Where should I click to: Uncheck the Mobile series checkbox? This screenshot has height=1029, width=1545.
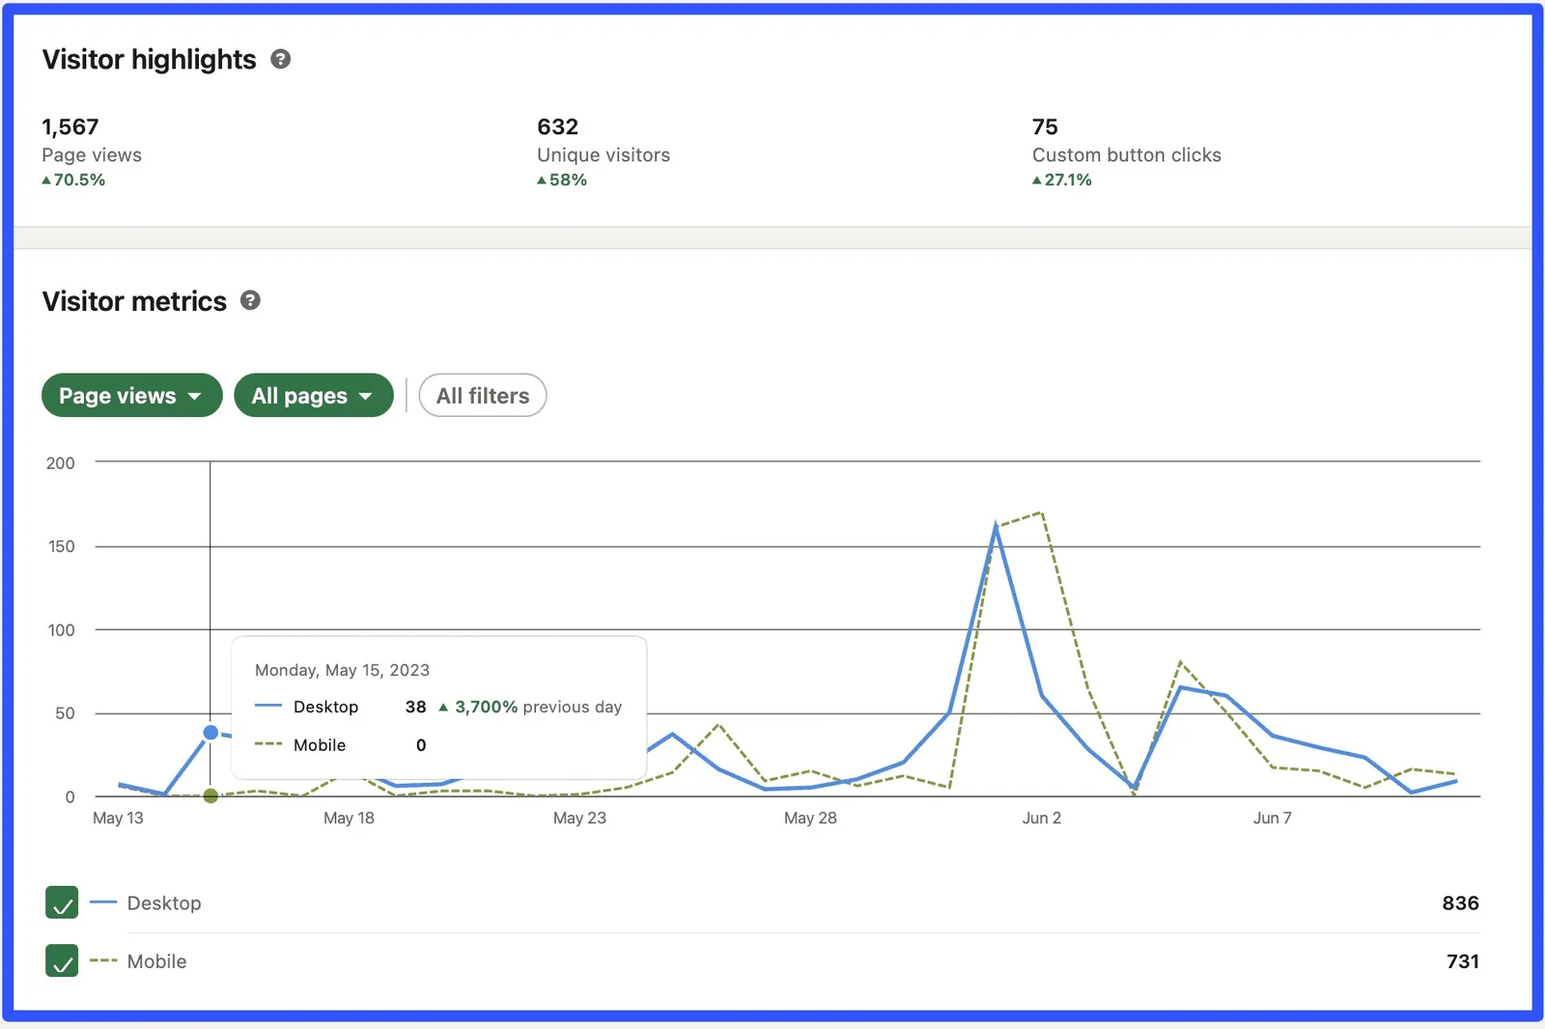tap(61, 960)
